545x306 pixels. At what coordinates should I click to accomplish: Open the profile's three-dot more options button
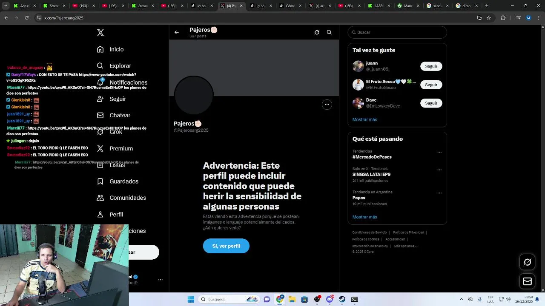click(327, 105)
